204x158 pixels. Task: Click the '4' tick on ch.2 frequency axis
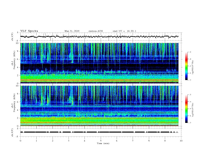click(18, 110)
